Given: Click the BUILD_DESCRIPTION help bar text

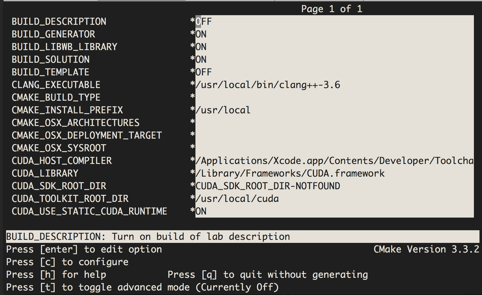Looking at the screenshot, I should click(x=148, y=236).
